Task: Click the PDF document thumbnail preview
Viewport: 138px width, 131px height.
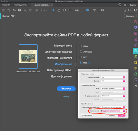Action: [28, 56]
